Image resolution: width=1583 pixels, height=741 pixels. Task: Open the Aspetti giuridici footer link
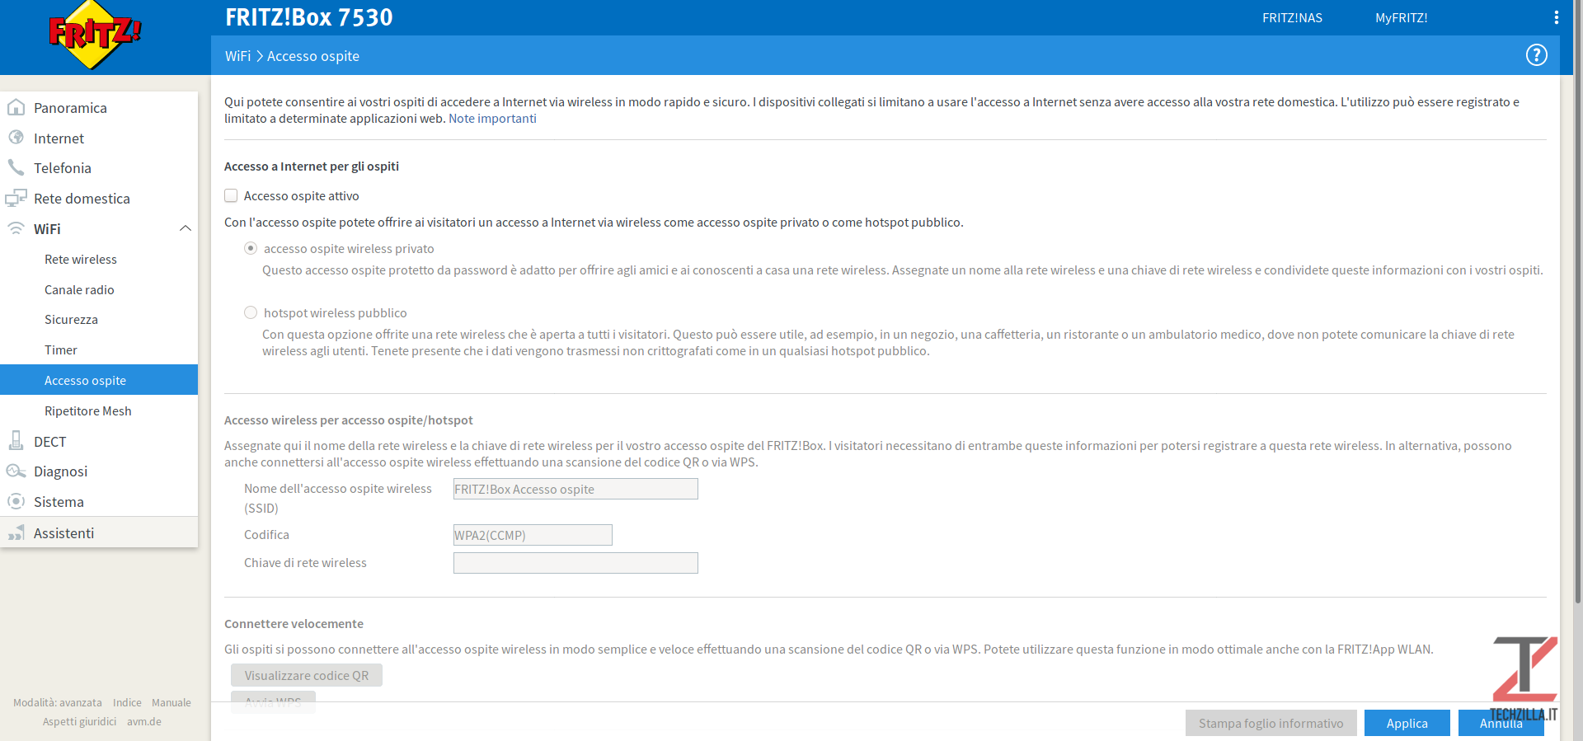click(79, 721)
